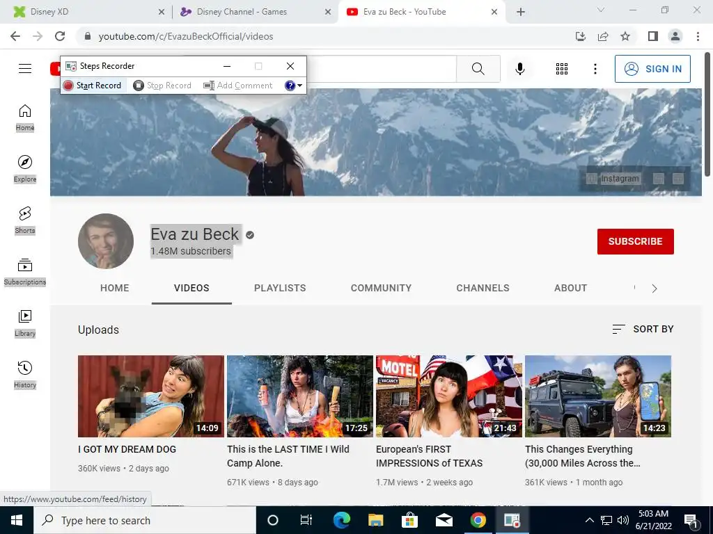The image size is (713, 534).
Task: Click the page vertical scrollbar
Action: pyautogui.click(x=707, y=115)
